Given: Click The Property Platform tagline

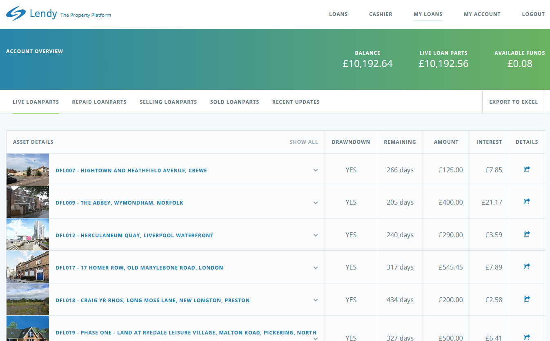Looking at the screenshot, I should (x=86, y=15).
